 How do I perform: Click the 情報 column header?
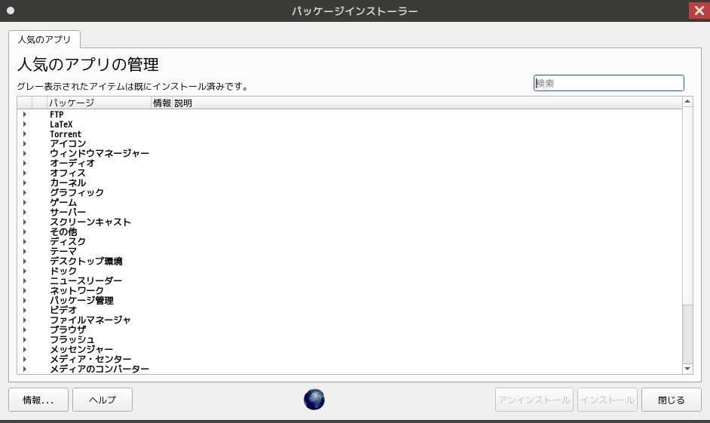pos(161,103)
